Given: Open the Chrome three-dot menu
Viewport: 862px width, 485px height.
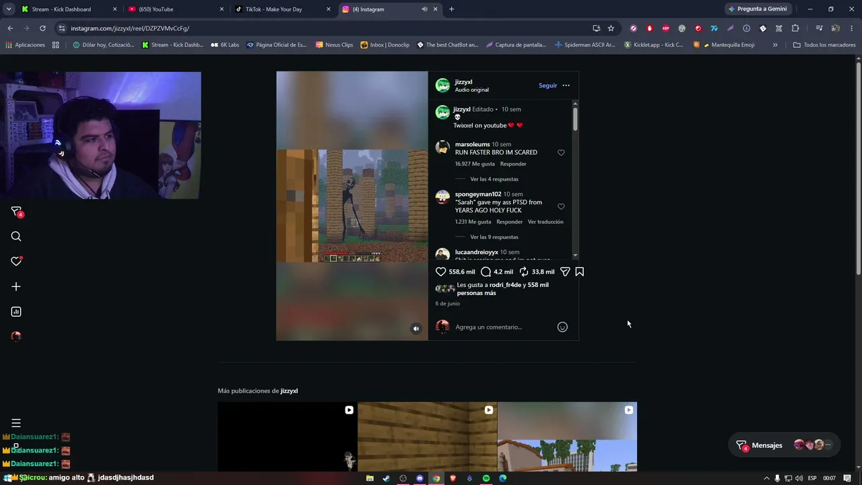Looking at the screenshot, I should point(852,28).
